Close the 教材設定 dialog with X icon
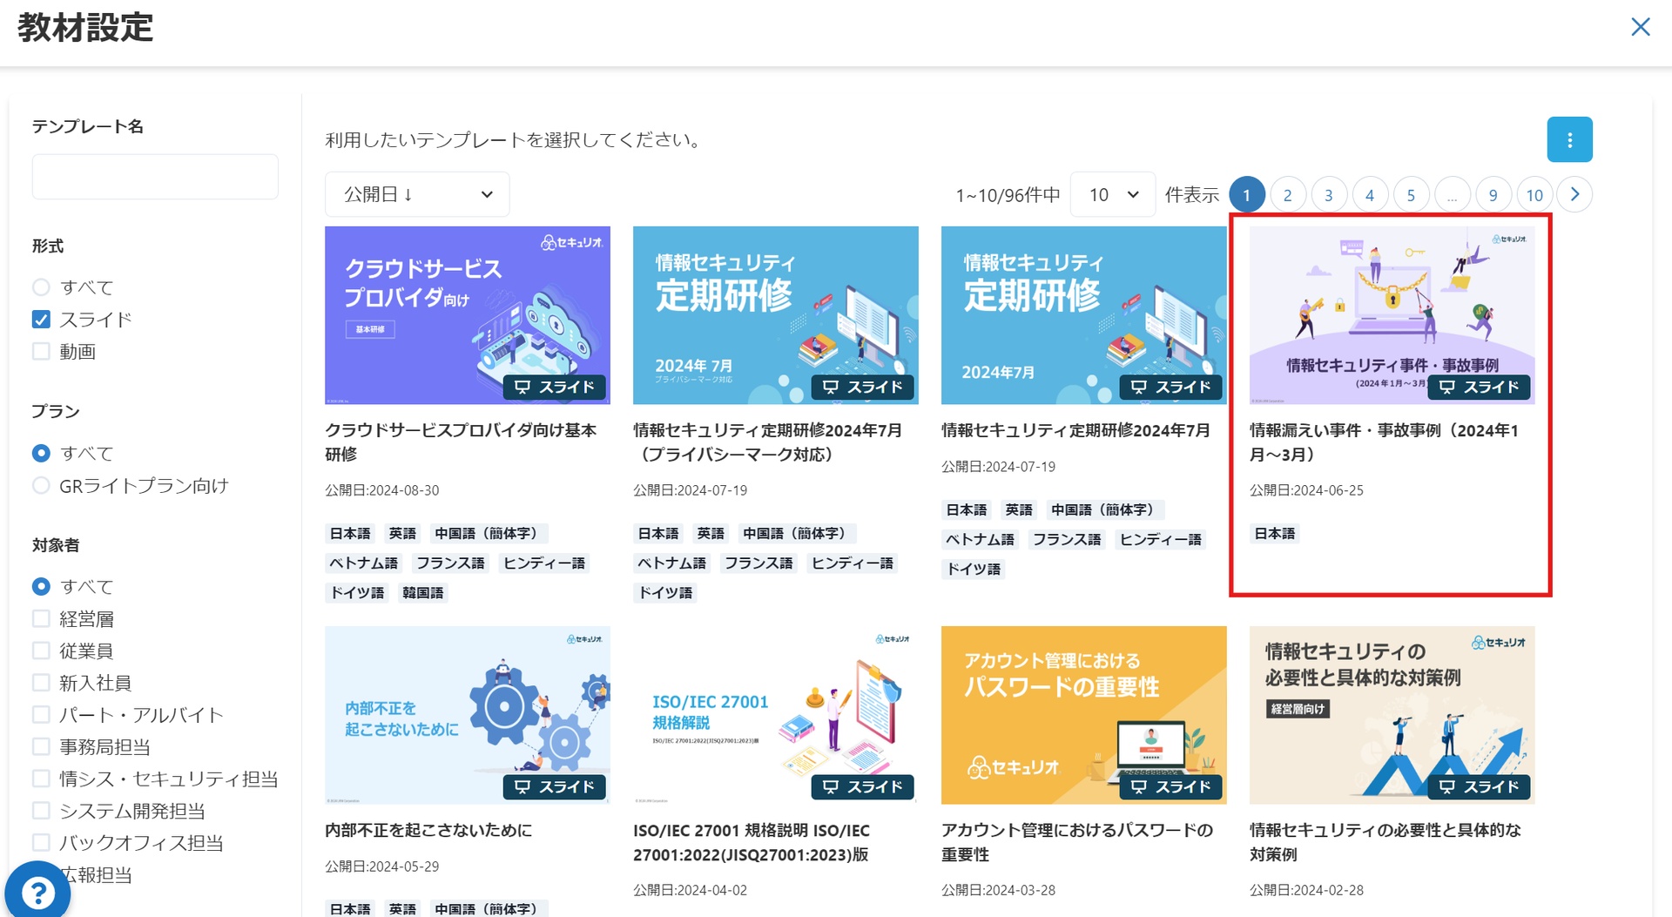1672x917 pixels. click(1640, 27)
